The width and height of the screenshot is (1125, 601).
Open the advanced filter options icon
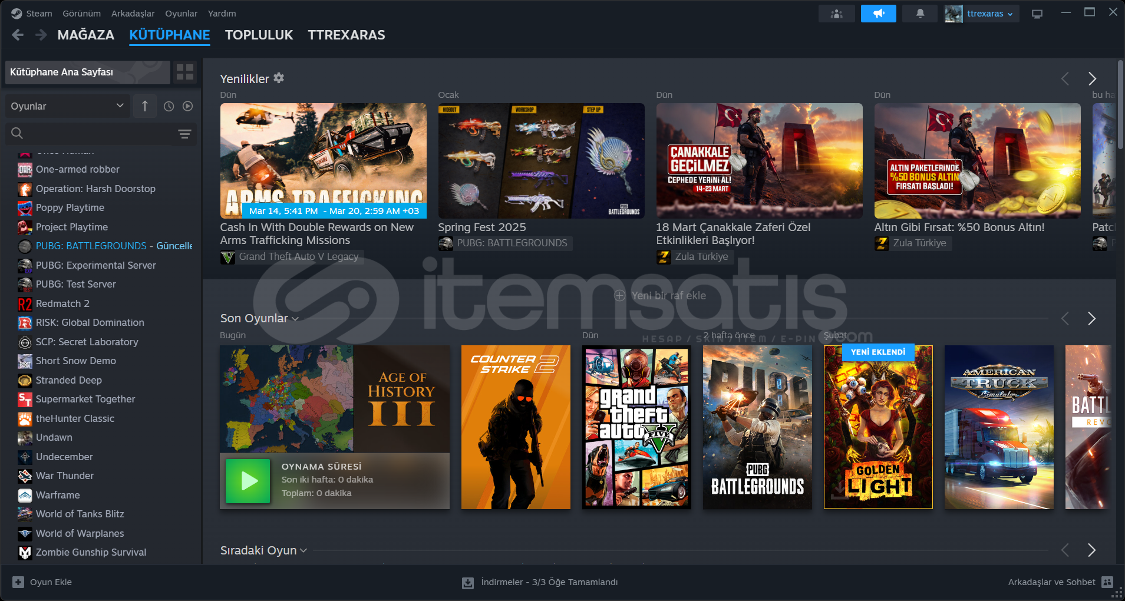[184, 134]
